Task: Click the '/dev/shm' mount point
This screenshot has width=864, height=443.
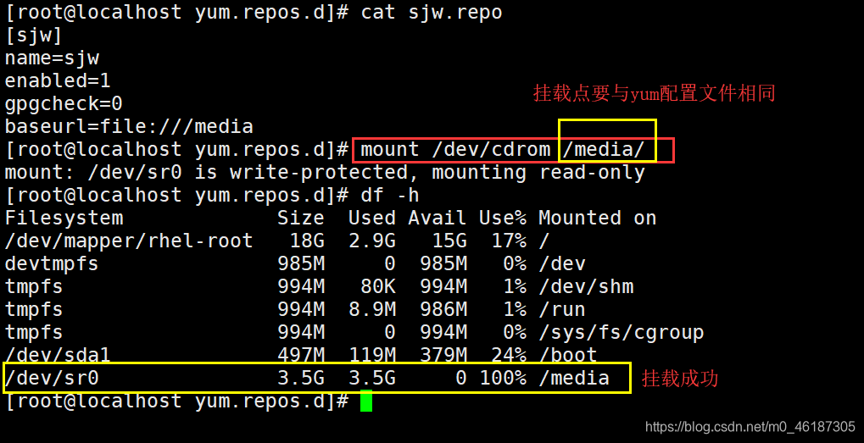Action: pos(586,286)
